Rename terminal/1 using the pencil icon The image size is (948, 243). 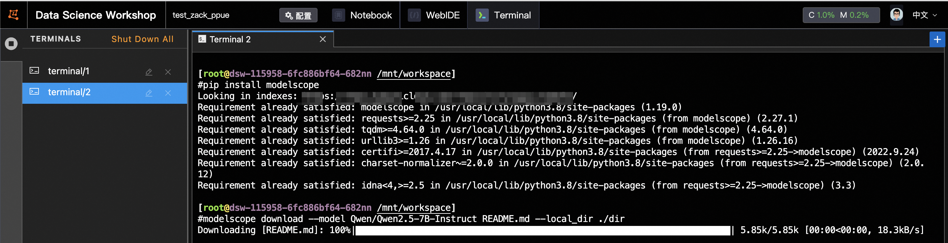tap(149, 72)
